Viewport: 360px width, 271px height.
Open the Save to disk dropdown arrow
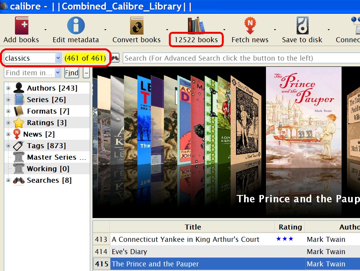(x=329, y=30)
